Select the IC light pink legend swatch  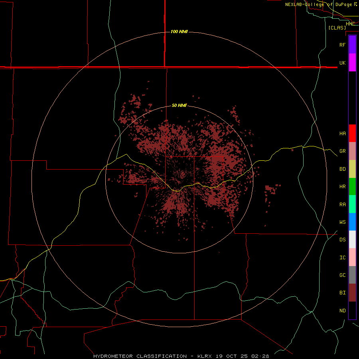tap(352, 257)
